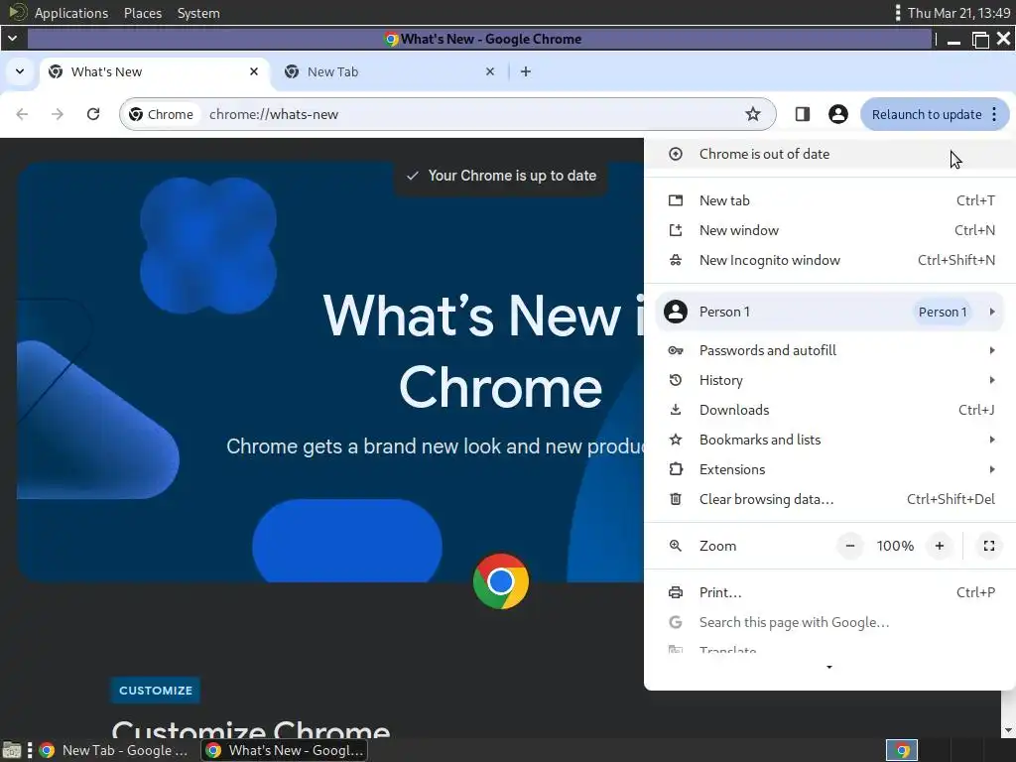Select the What's New tab
Image resolution: width=1016 pixels, height=762 pixels.
154,71
